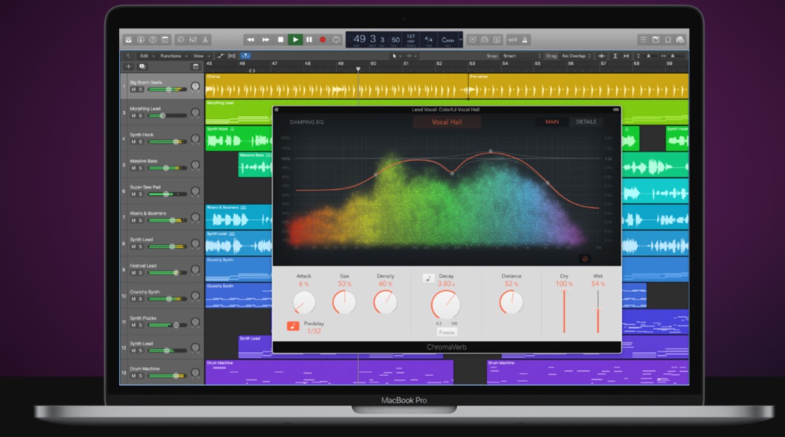Click the Decay knob in ChromaVerb
Screen dimensions: 785x437
tap(446, 305)
